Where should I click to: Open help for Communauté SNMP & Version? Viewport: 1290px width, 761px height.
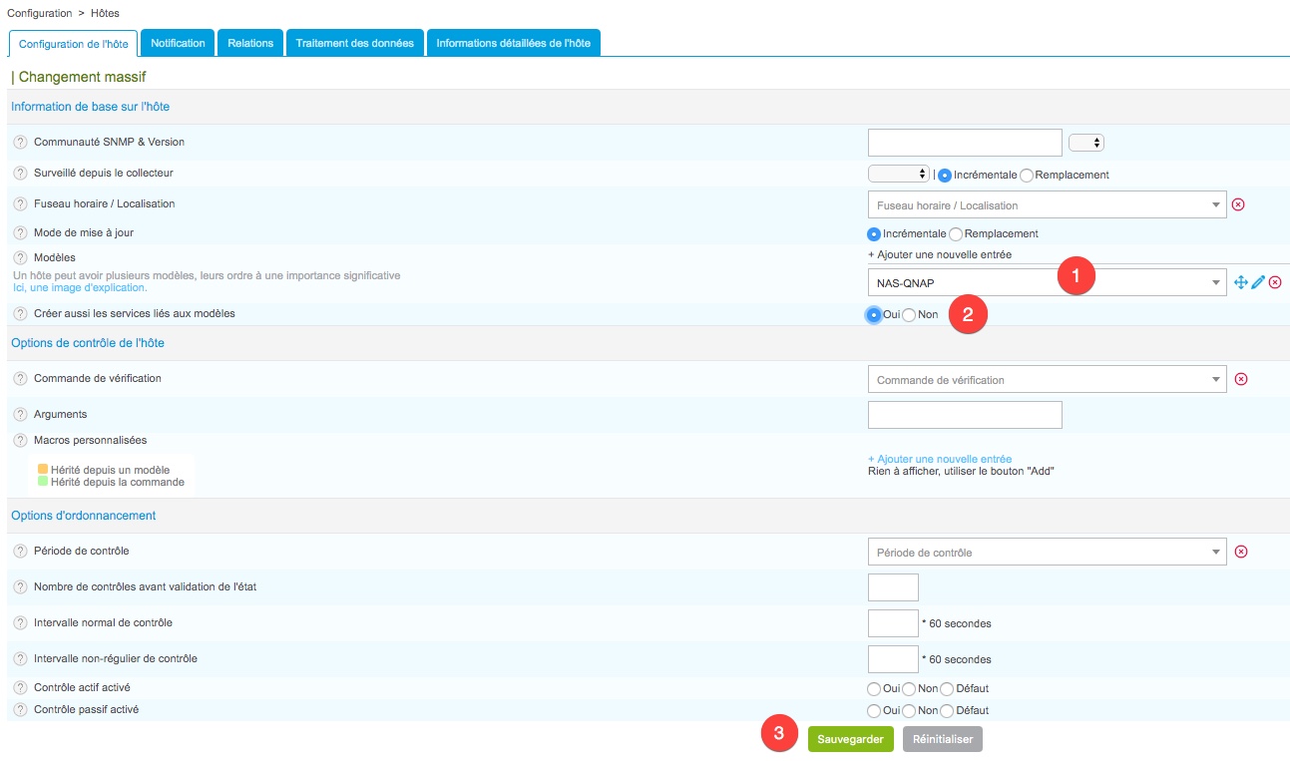pos(20,143)
